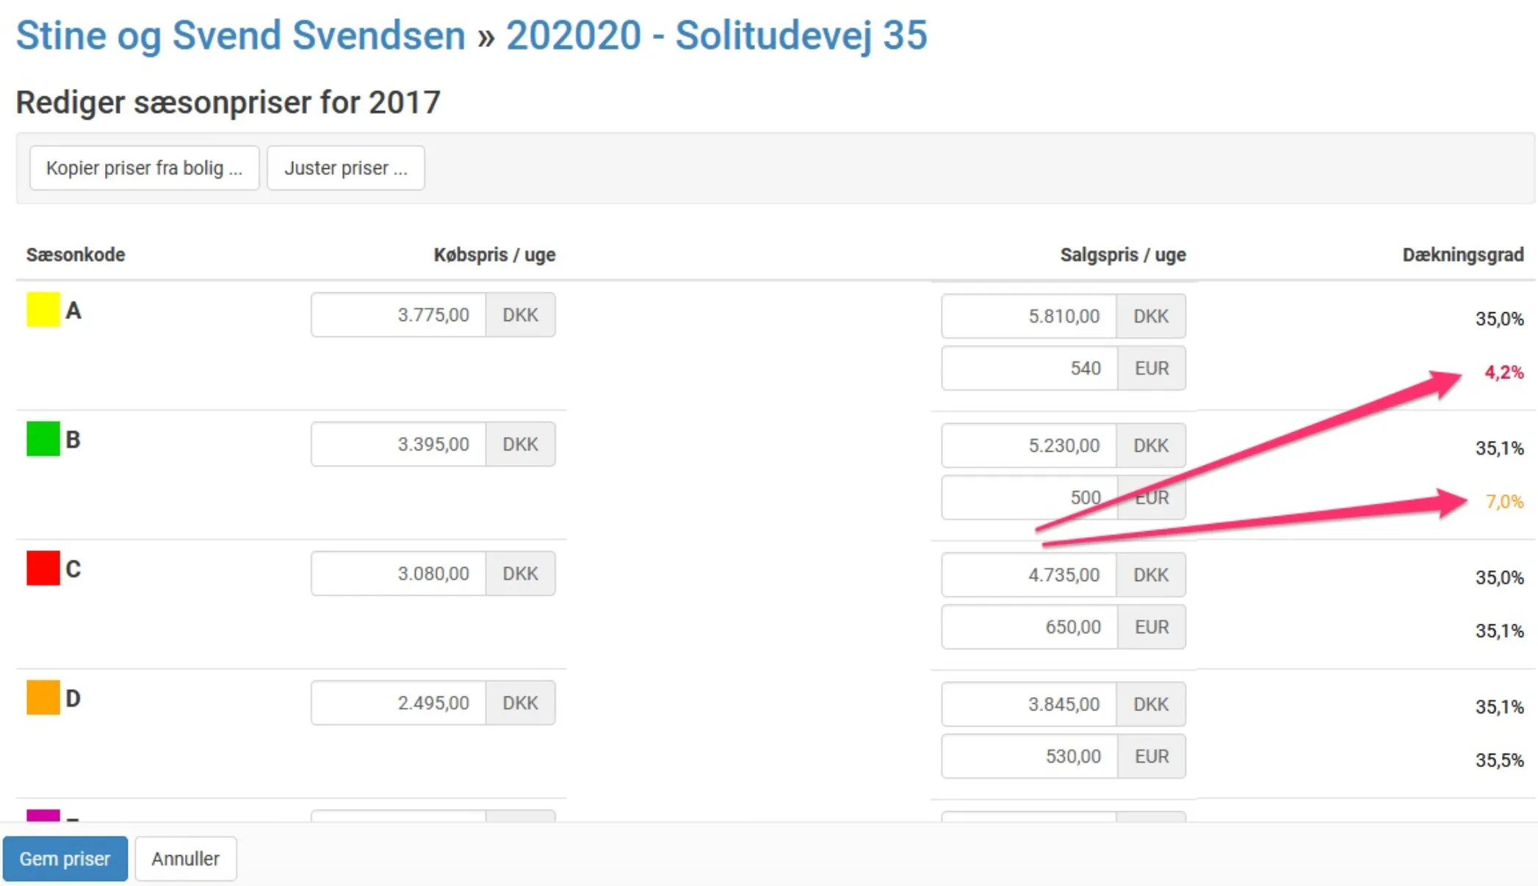Edit season A EUR sales price 540

coord(1029,368)
